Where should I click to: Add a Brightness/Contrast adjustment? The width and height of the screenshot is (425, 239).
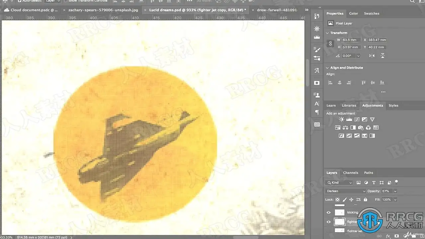pyautogui.click(x=341, y=119)
